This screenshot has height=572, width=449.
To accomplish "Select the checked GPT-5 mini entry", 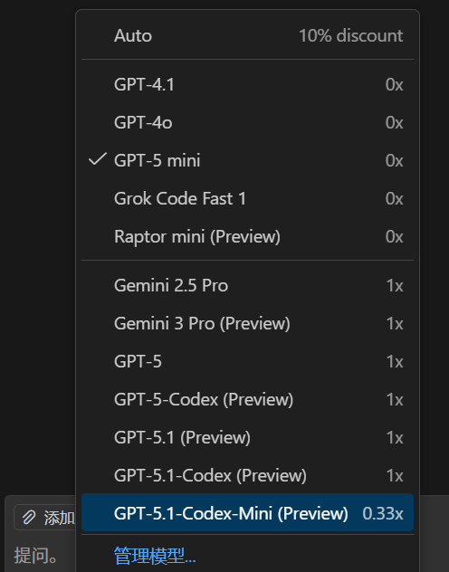I will (247, 160).
